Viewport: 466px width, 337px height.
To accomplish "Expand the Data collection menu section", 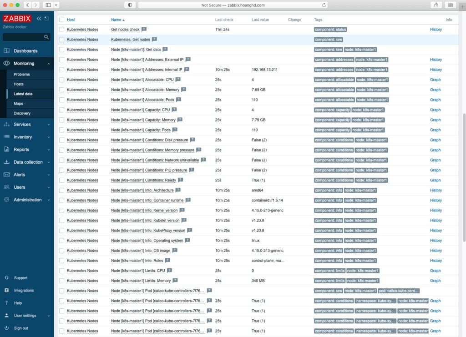I will (x=49, y=162).
